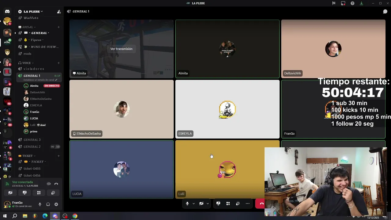391x220 pixels.
Task: Start an activity from voice connected panel
Action: [x=39, y=193]
